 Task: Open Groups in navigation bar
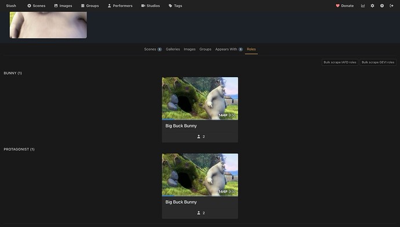pyautogui.click(x=90, y=6)
